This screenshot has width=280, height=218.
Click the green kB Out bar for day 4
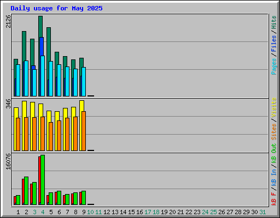click(x=43, y=180)
